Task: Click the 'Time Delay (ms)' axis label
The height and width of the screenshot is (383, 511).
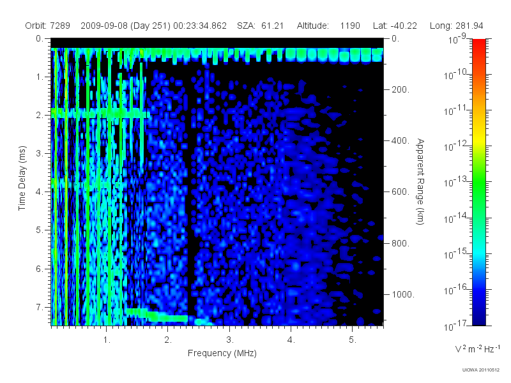Action: pyautogui.click(x=22, y=179)
